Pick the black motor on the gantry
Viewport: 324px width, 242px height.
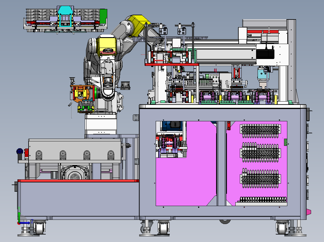pos(265,53)
